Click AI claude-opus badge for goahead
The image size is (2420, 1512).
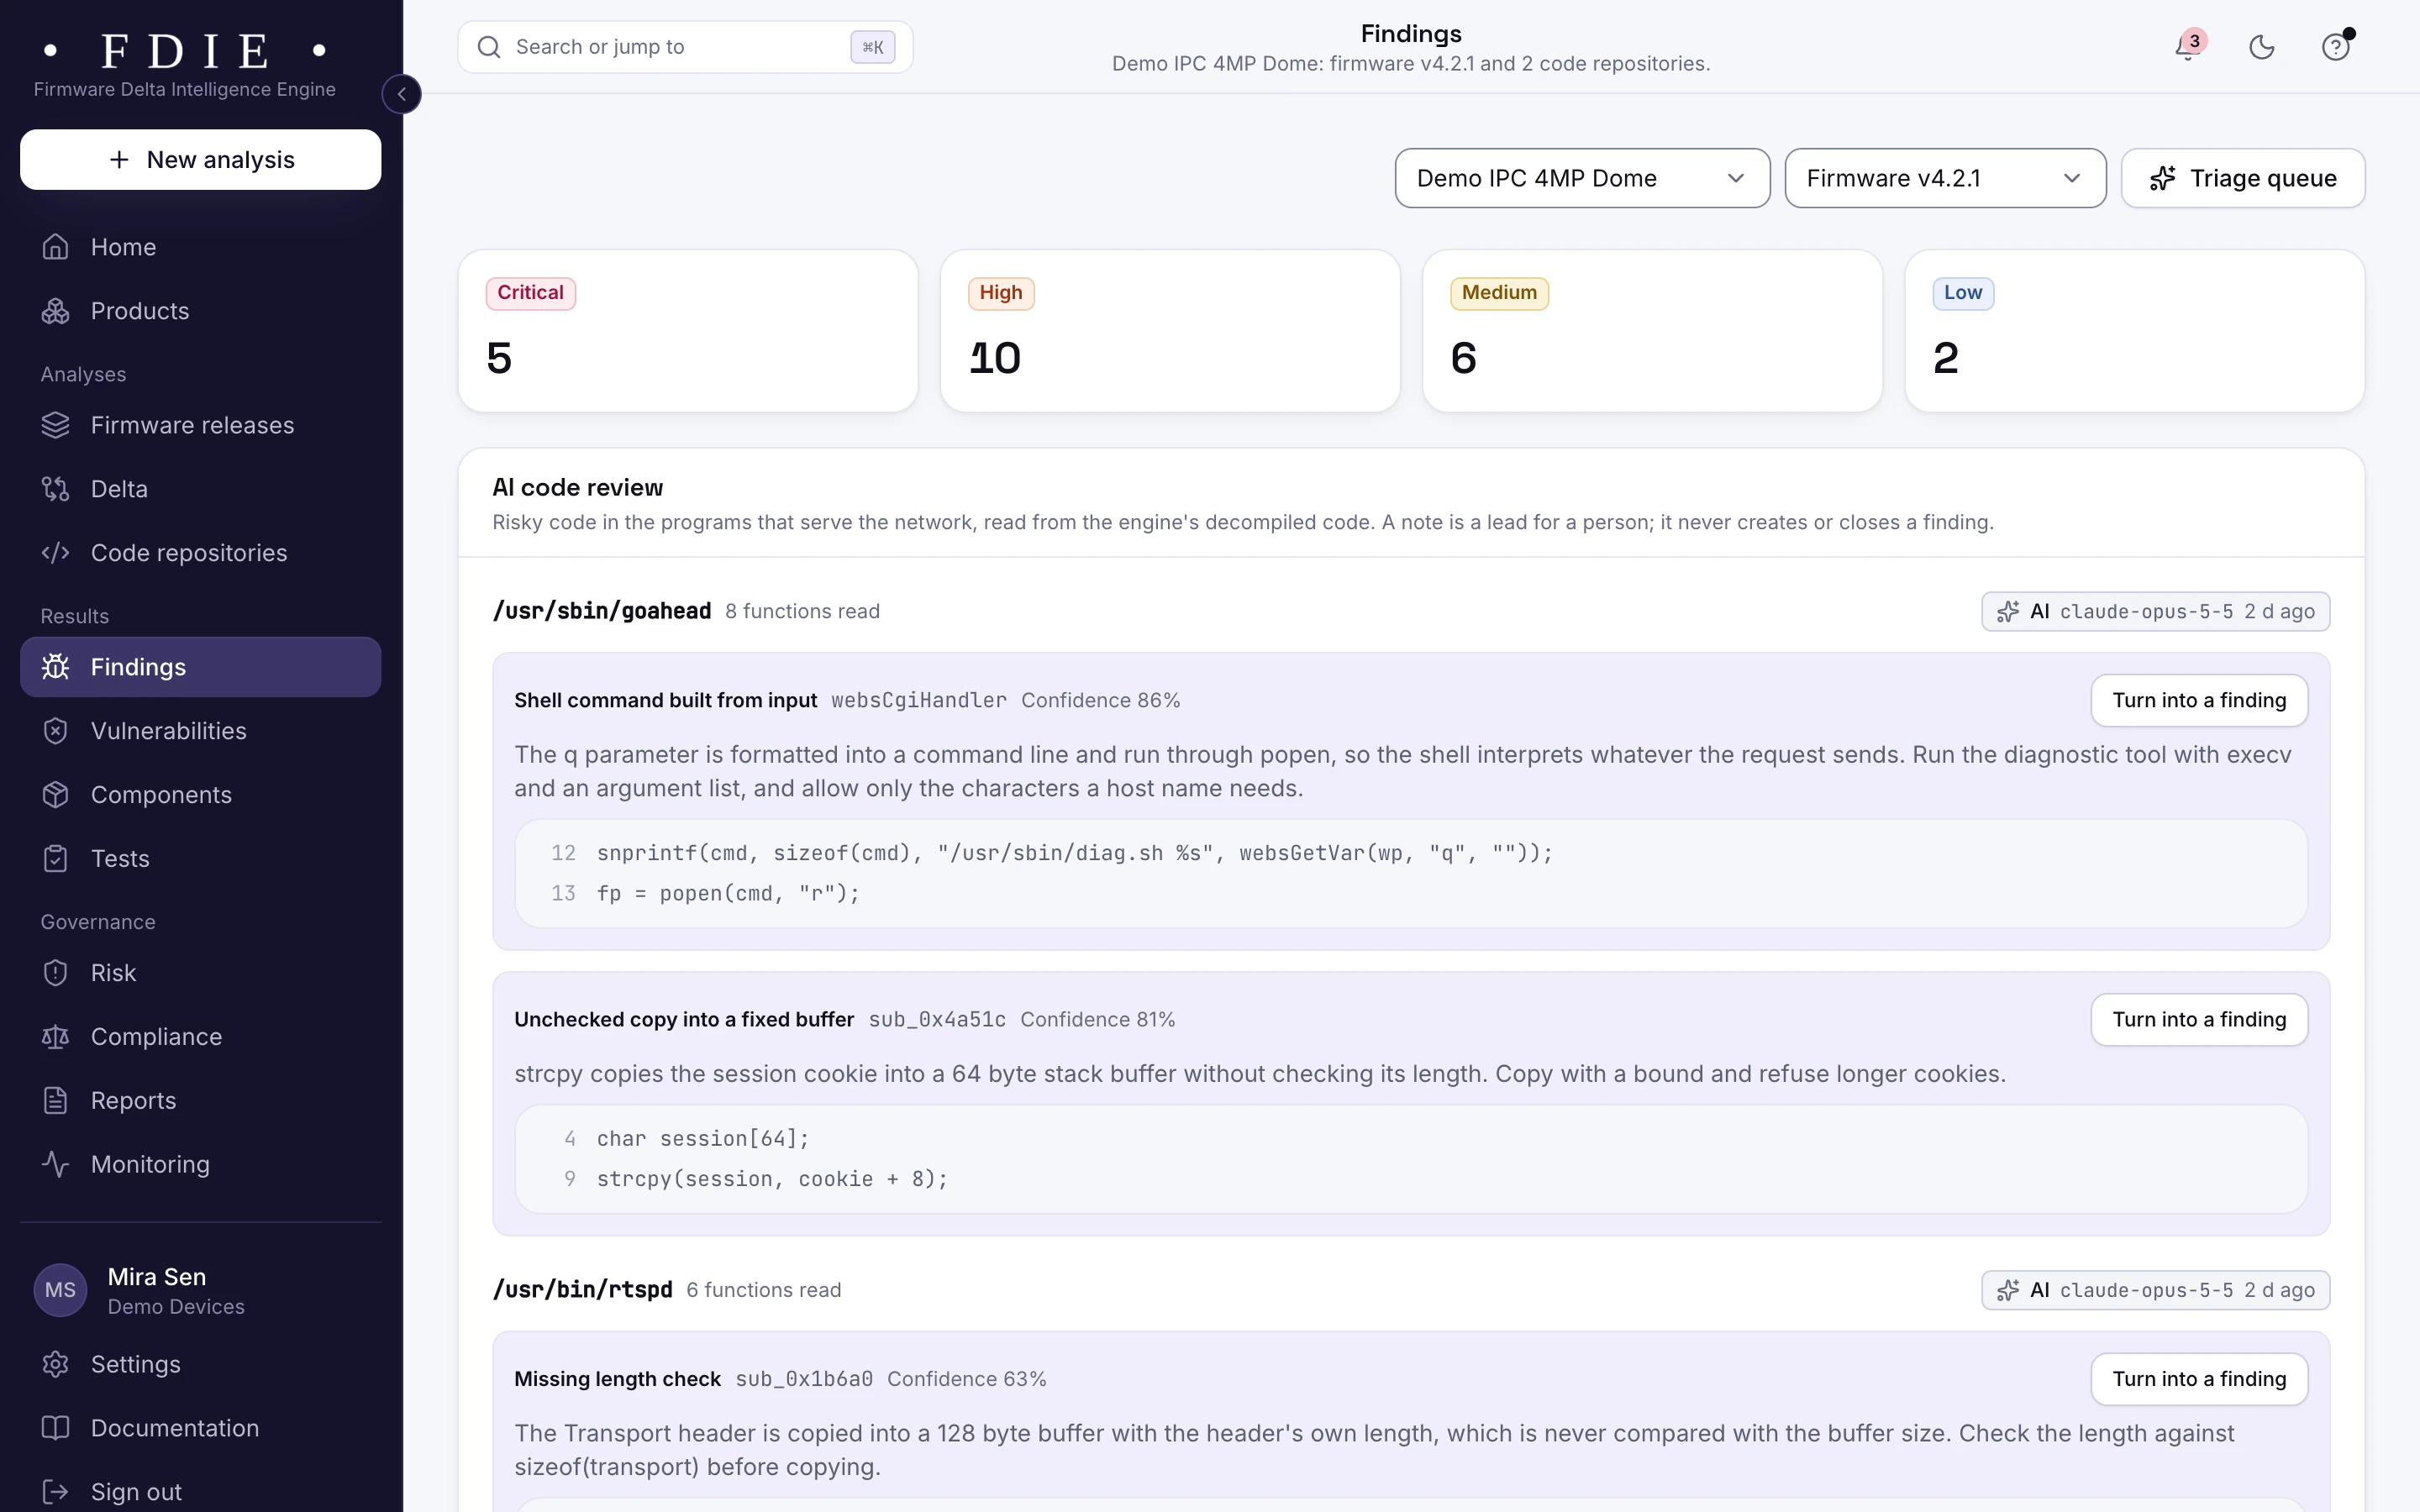coord(2155,612)
